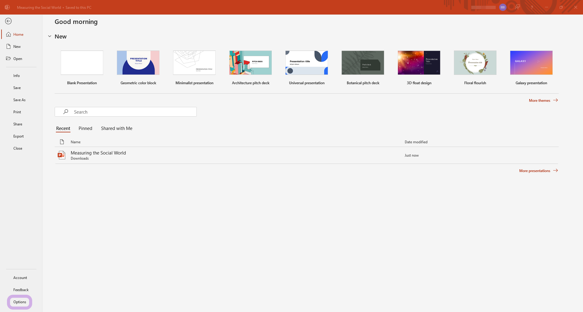The width and height of the screenshot is (583, 312).
Task: Click inside the Search field
Action: coord(126,112)
